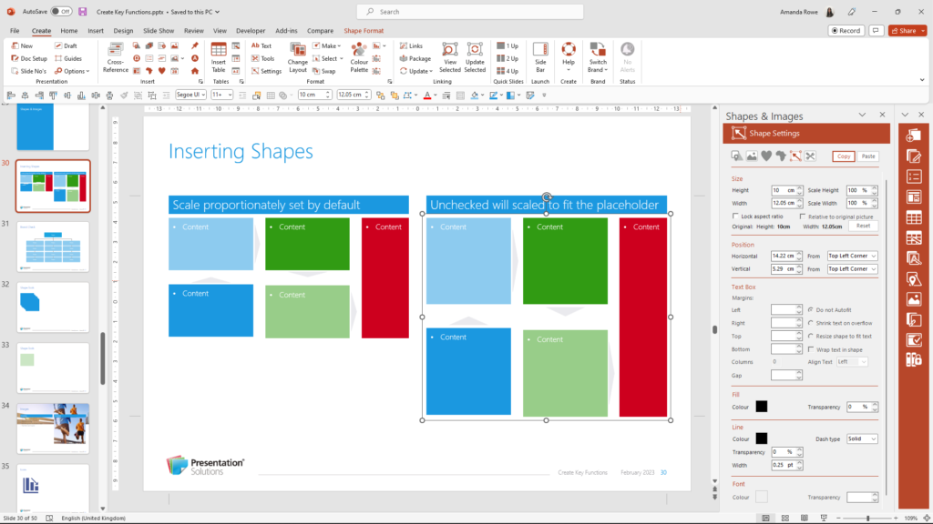
Task: Open the Switch Brand tool
Action: (597, 58)
